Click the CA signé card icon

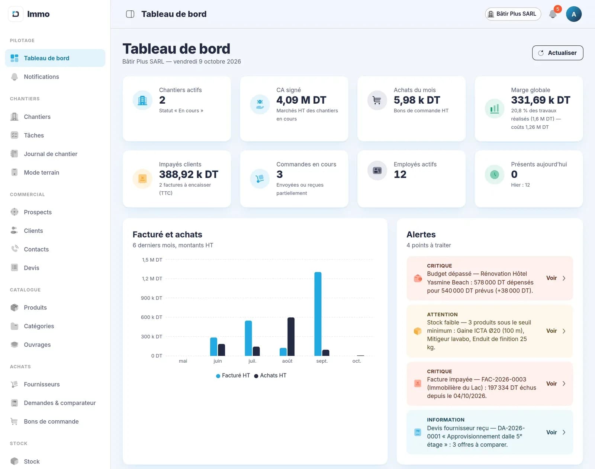click(260, 104)
